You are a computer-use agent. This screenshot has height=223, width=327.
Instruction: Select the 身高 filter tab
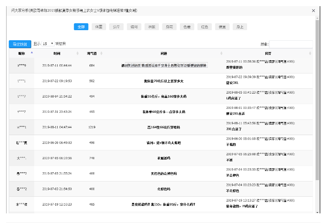point(169,27)
